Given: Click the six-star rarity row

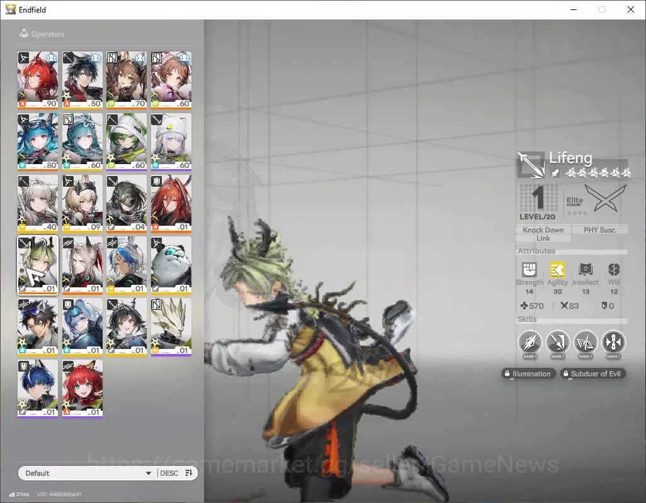Looking at the screenshot, I should click(x=598, y=173).
